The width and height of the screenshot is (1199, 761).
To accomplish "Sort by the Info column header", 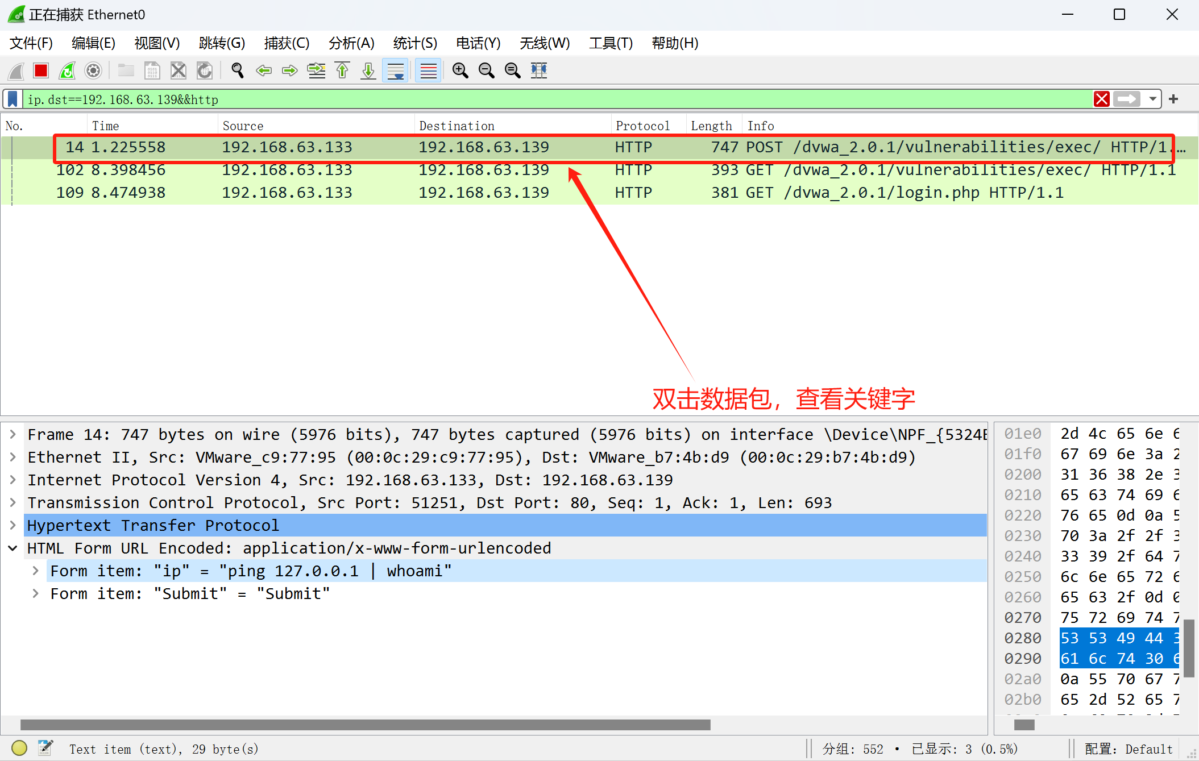I will coord(970,126).
